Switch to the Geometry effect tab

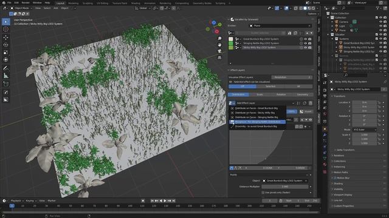303,94
